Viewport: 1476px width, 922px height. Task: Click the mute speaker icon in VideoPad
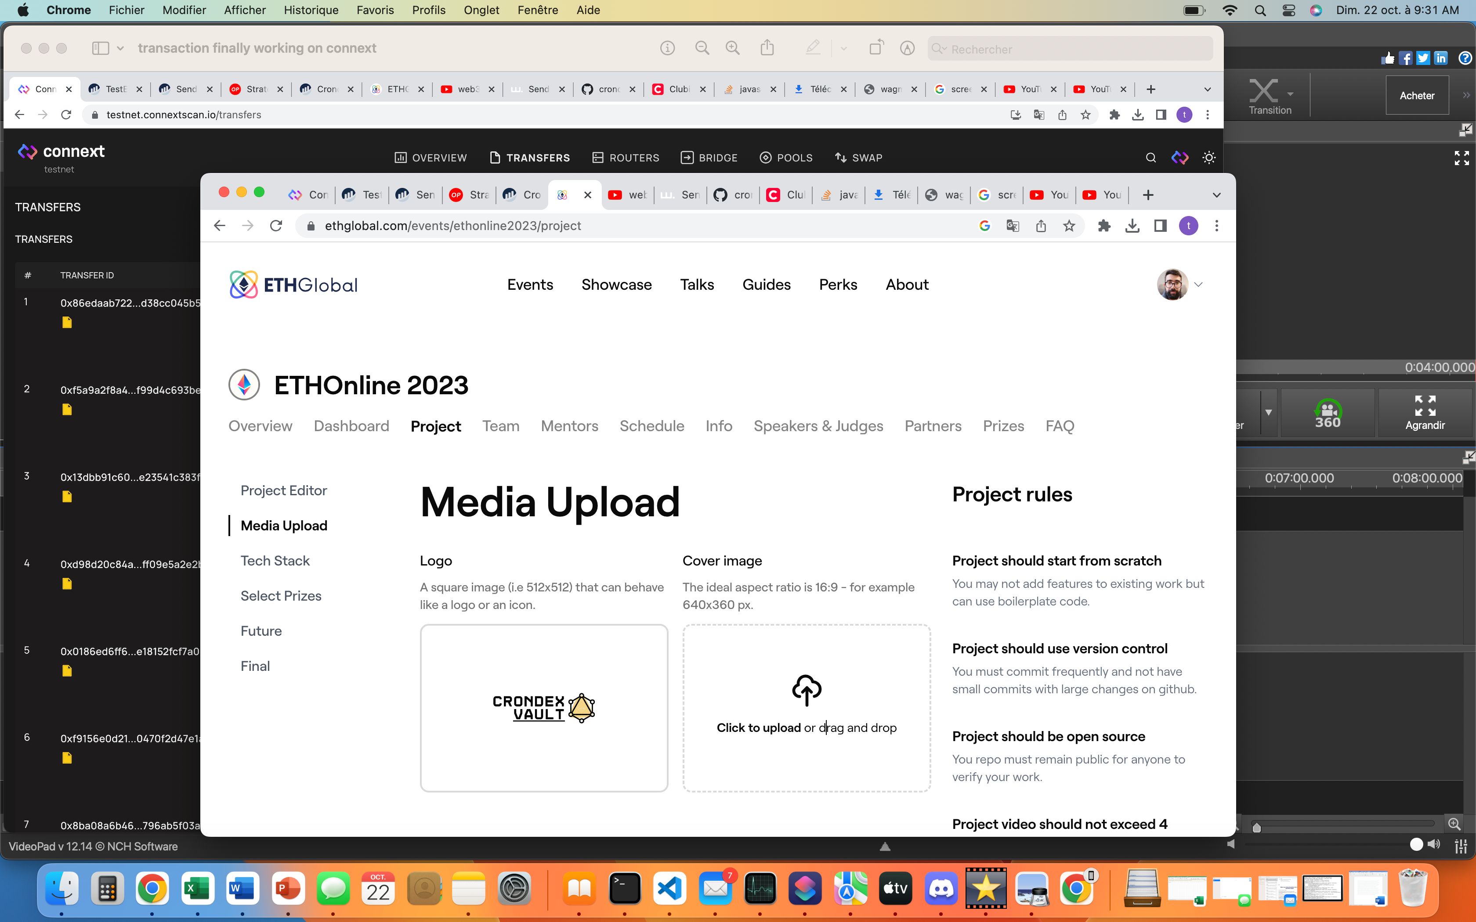(x=1231, y=845)
